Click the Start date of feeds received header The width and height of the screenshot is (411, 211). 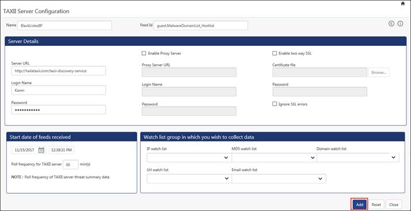tap(71, 136)
